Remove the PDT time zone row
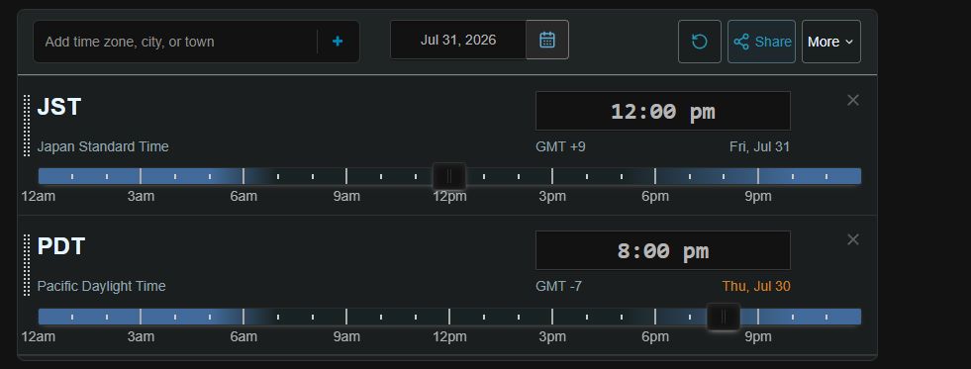This screenshot has width=971, height=369. click(853, 239)
